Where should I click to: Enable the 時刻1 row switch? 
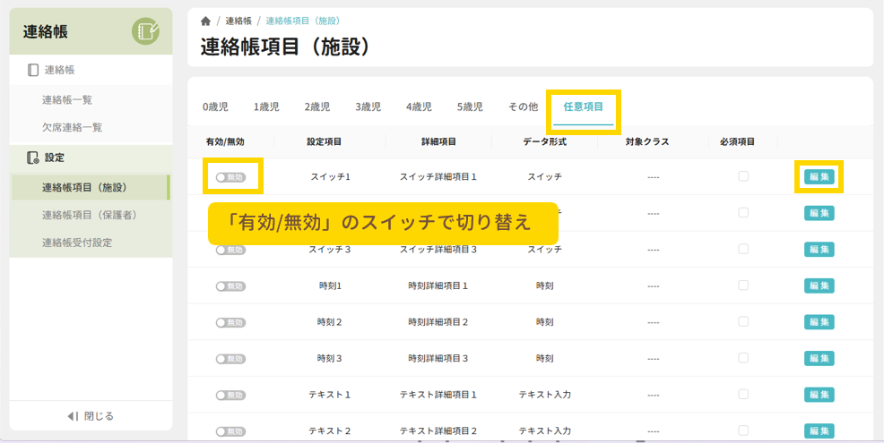230,286
